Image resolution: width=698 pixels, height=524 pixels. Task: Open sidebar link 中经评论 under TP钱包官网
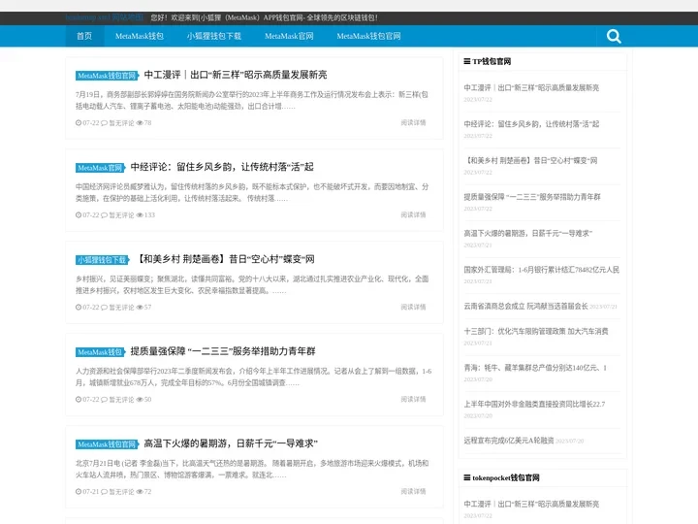(531, 124)
